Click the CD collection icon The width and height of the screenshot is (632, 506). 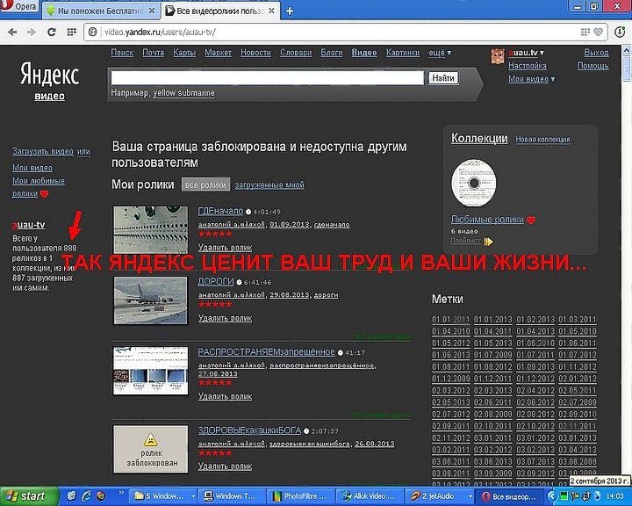click(474, 183)
